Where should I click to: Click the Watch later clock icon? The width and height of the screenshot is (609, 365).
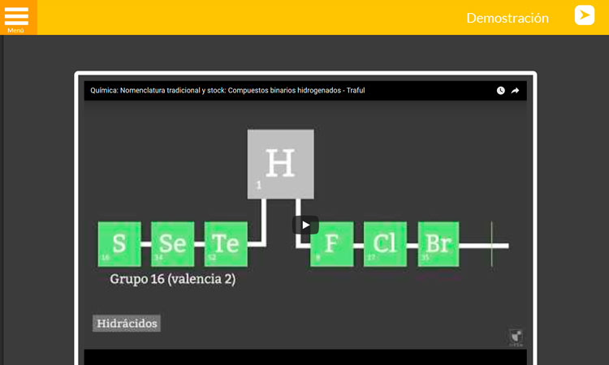tap(500, 91)
